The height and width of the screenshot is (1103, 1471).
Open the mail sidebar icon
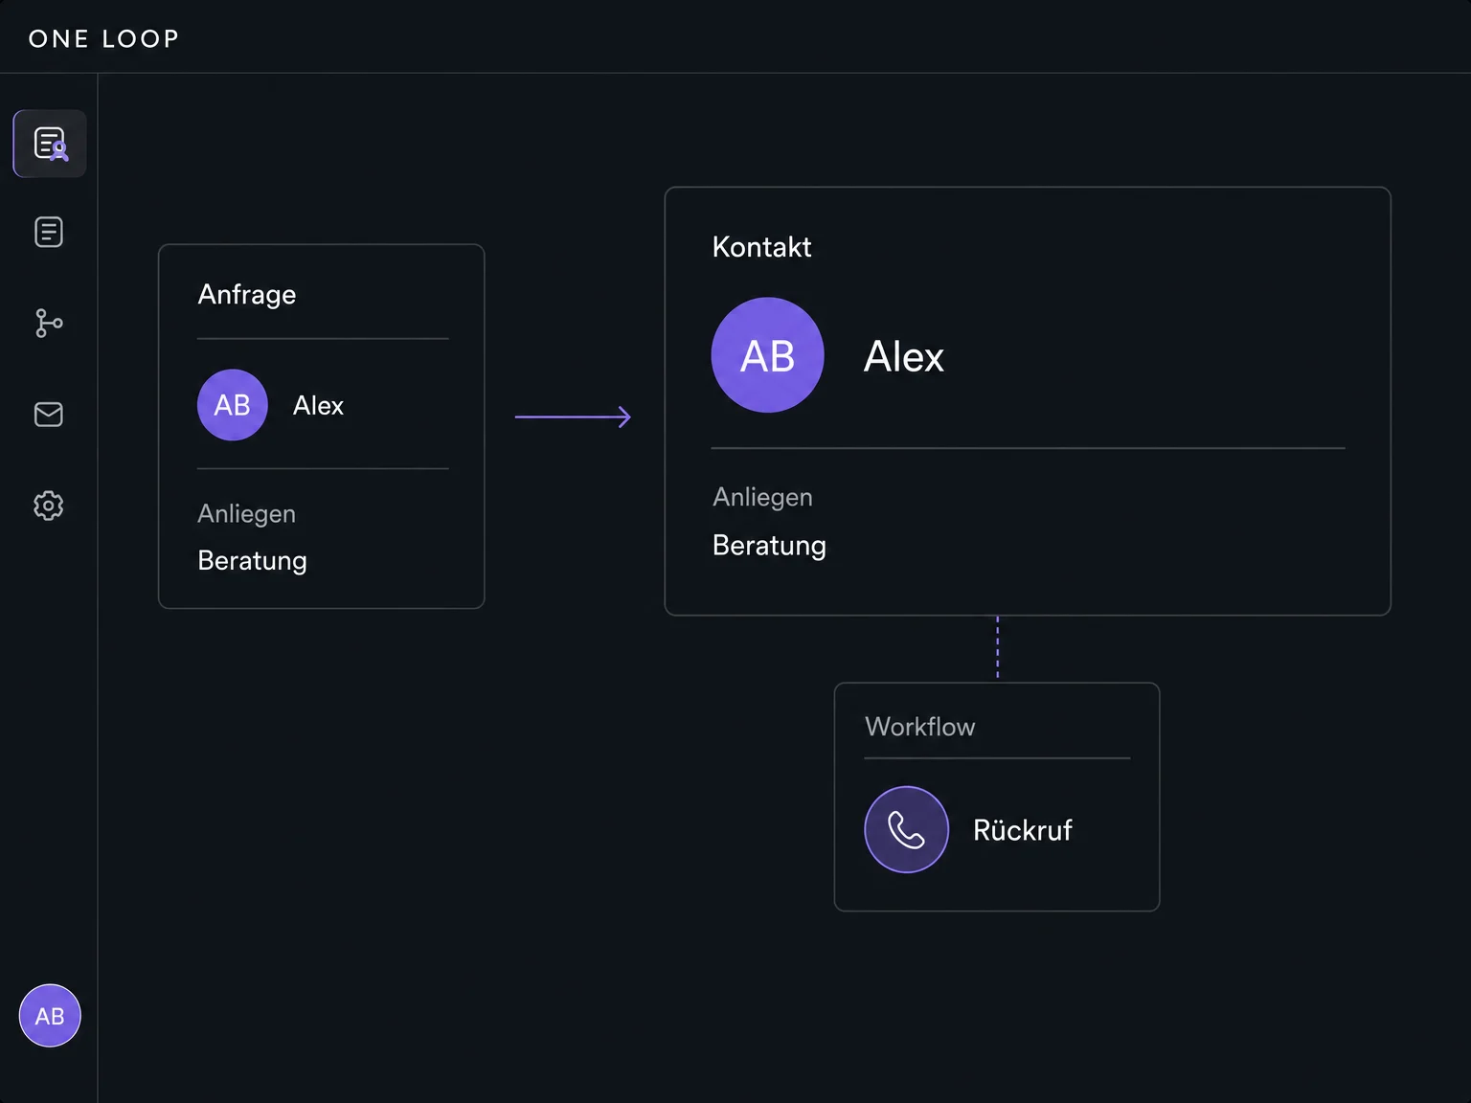click(x=49, y=414)
